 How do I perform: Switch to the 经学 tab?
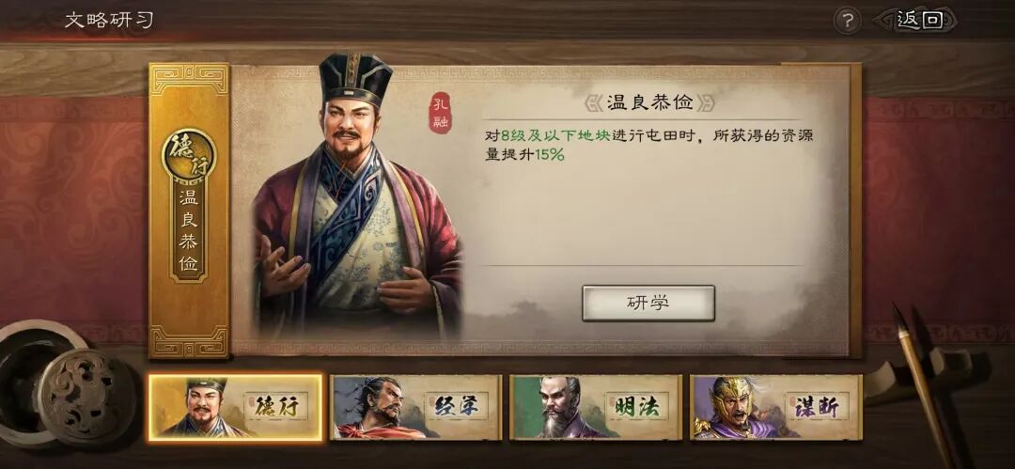(415, 408)
